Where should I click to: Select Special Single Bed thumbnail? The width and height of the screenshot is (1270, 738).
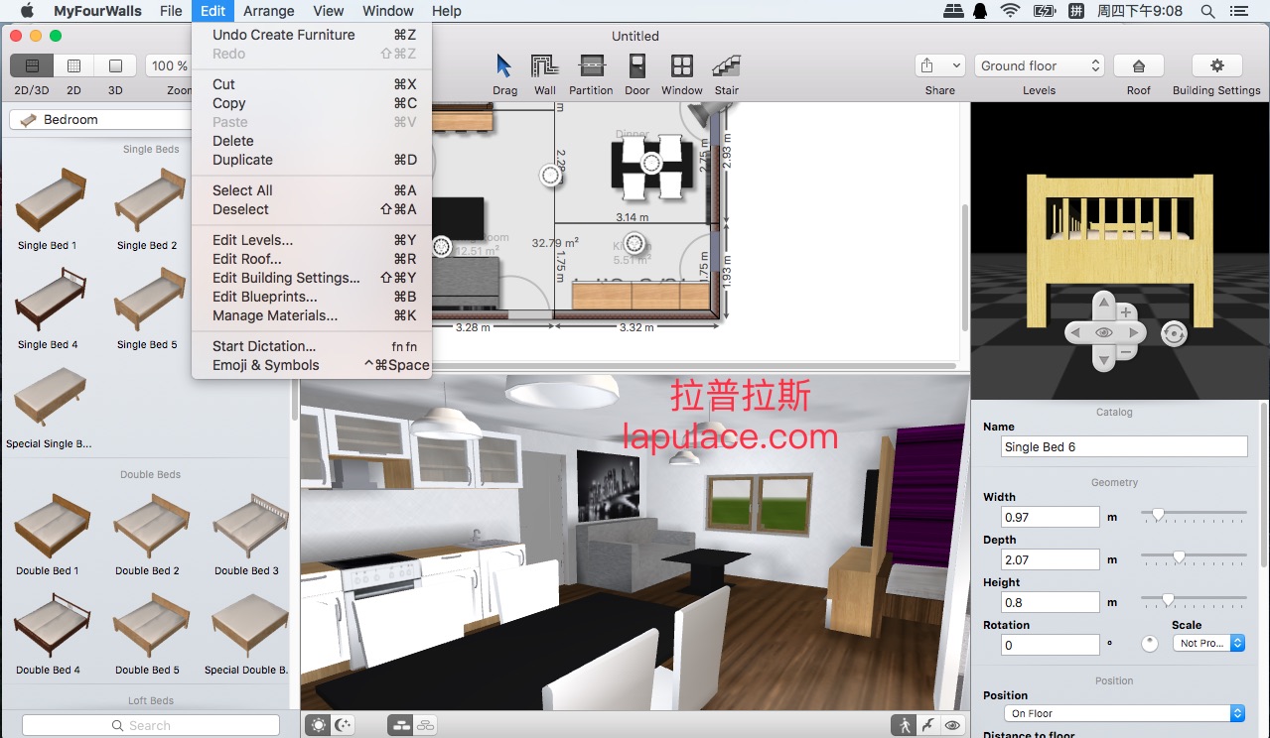pyautogui.click(x=50, y=399)
